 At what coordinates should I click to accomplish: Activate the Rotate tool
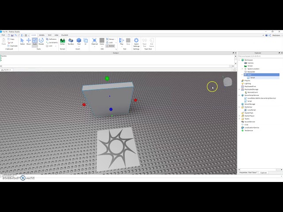coord(41,42)
